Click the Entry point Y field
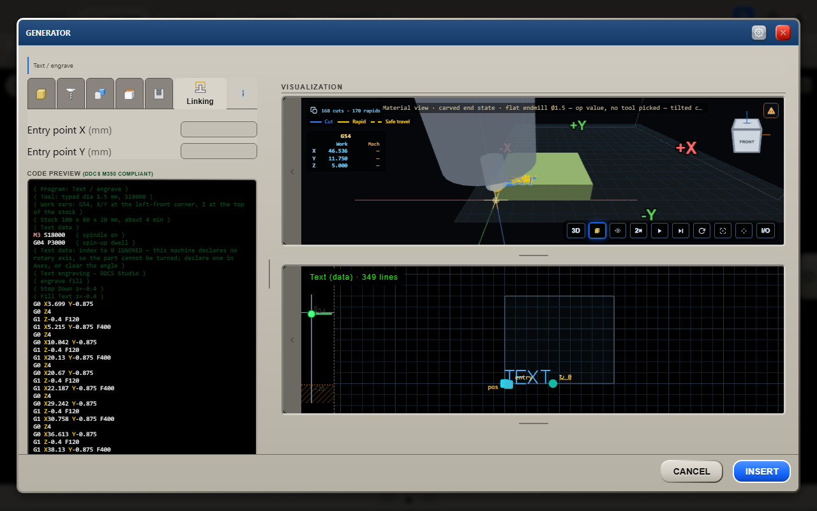817x511 pixels. [x=219, y=151]
